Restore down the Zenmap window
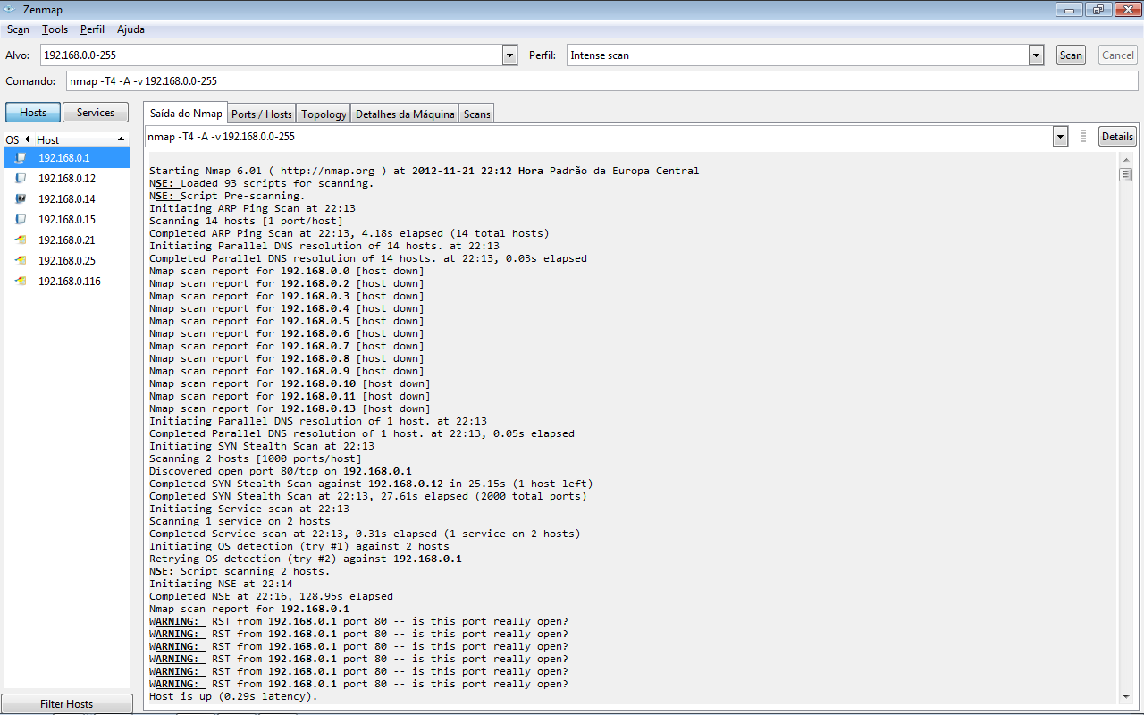The image size is (1144, 715). click(x=1097, y=9)
